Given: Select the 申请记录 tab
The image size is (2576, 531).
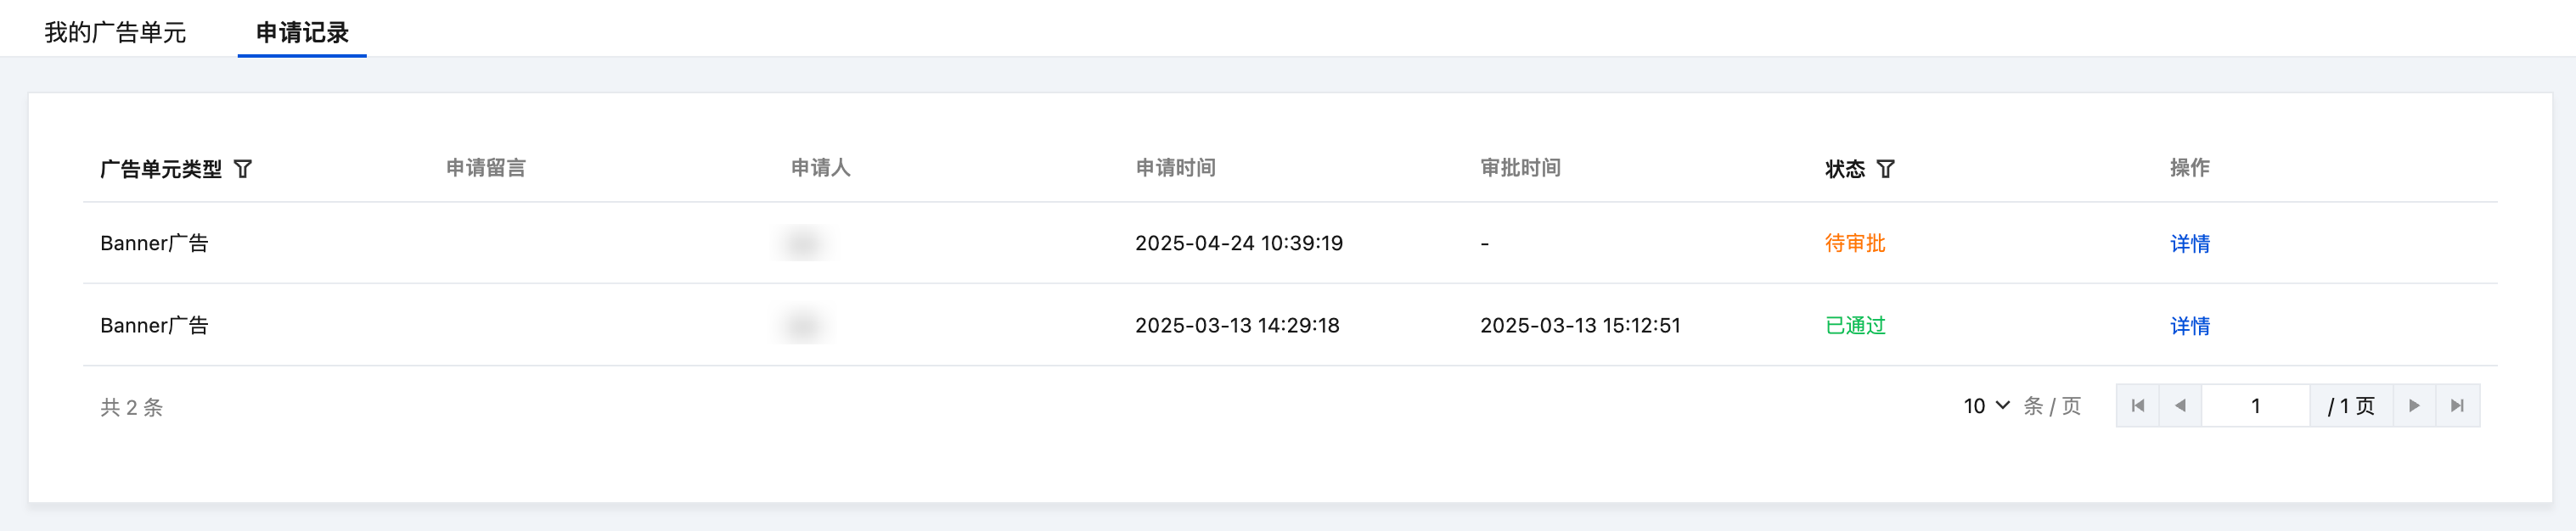Looking at the screenshot, I should click(x=302, y=33).
